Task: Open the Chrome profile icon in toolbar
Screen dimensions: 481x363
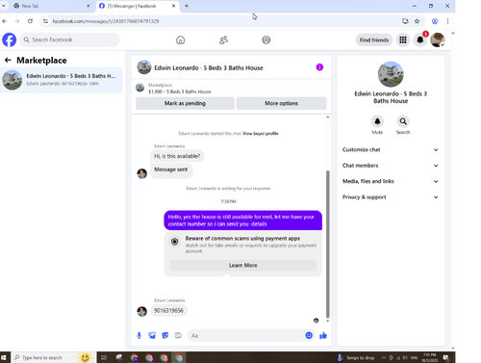Action: click(435, 21)
